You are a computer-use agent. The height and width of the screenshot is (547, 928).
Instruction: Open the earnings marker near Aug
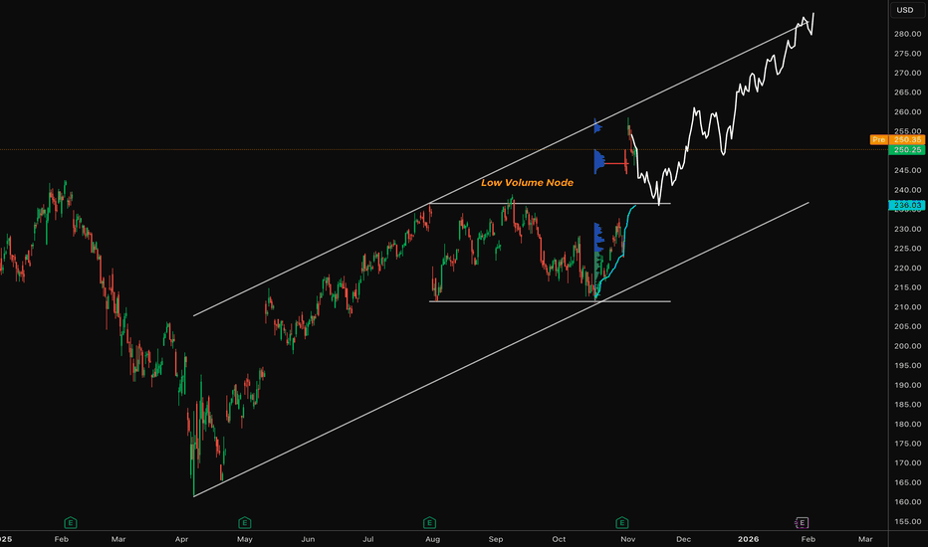point(429,522)
